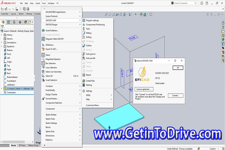This screenshot has width=225, height=150.
Task: Click the FeatureManager filter field
Action: click(19, 27)
